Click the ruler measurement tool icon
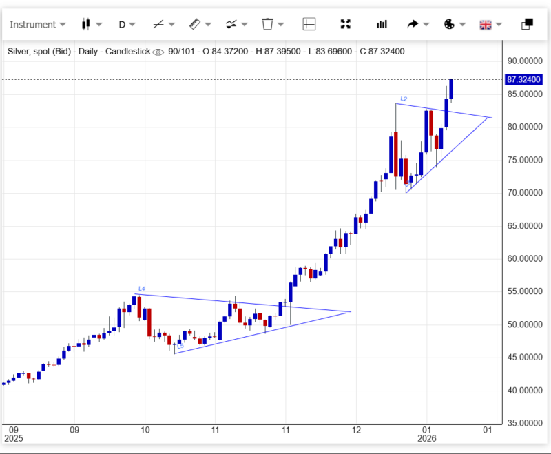The width and height of the screenshot is (551, 454). [194, 24]
